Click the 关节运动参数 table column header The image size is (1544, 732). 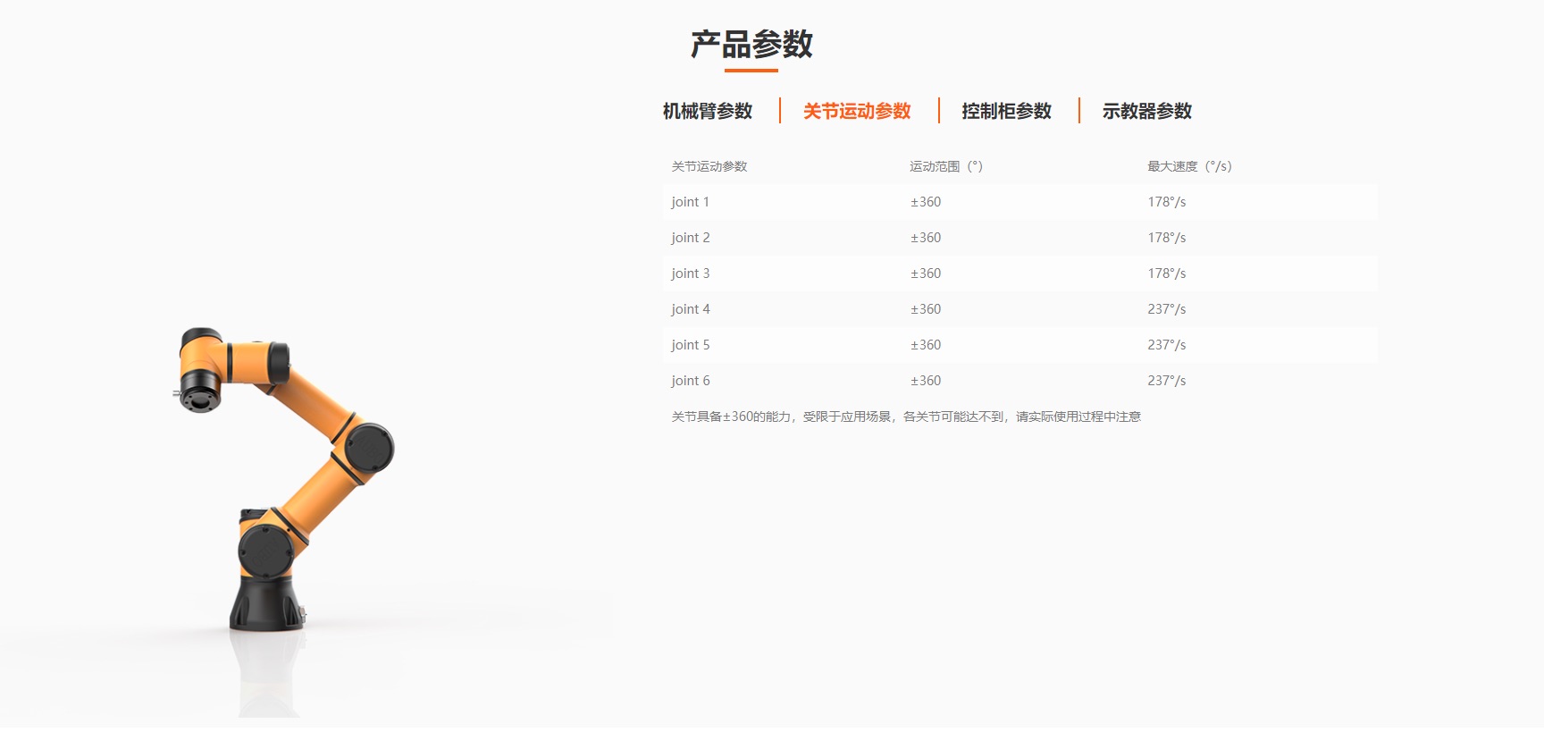pos(709,166)
